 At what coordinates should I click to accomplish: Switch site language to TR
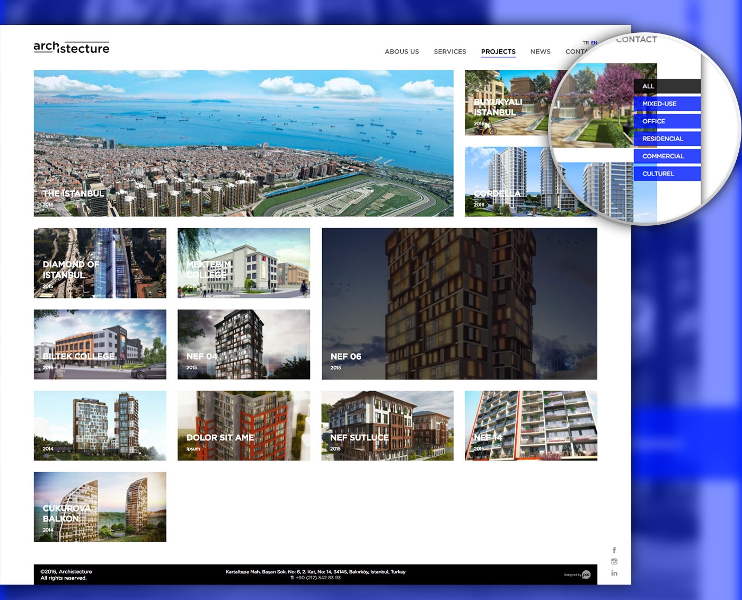pos(586,42)
